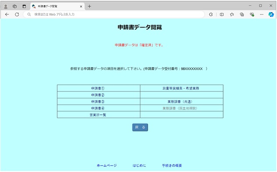Viewport: 277px width, 172px height.
Task: Select the 申請書② row
Action: point(98,95)
